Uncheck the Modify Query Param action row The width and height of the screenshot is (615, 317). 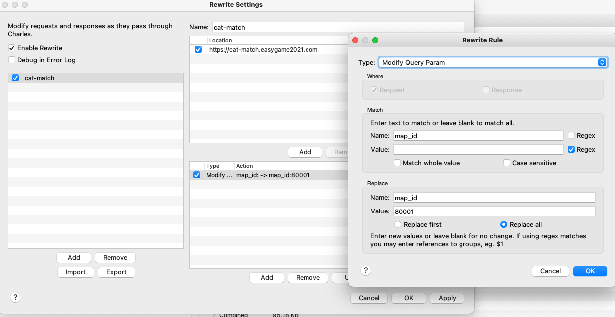(x=198, y=175)
